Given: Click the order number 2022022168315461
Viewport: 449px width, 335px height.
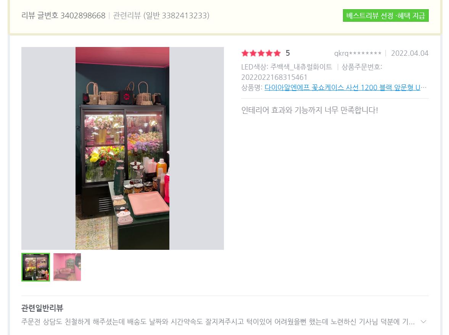Looking at the screenshot, I should click(x=274, y=78).
